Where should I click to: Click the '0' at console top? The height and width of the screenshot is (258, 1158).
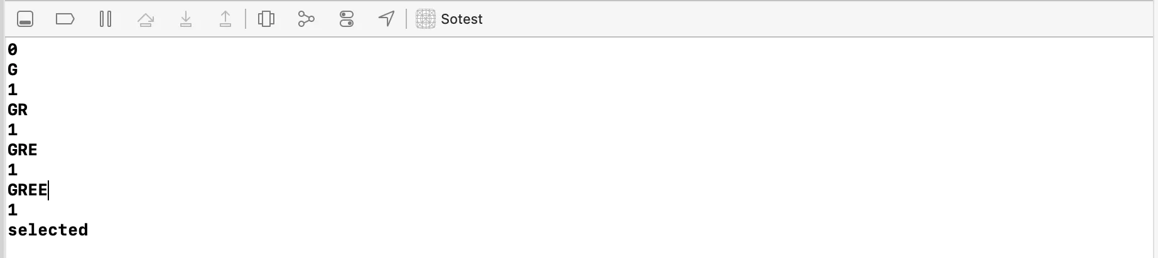pos(13,49)
